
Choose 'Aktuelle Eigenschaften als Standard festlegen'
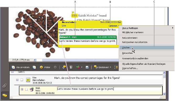point(146,64)
